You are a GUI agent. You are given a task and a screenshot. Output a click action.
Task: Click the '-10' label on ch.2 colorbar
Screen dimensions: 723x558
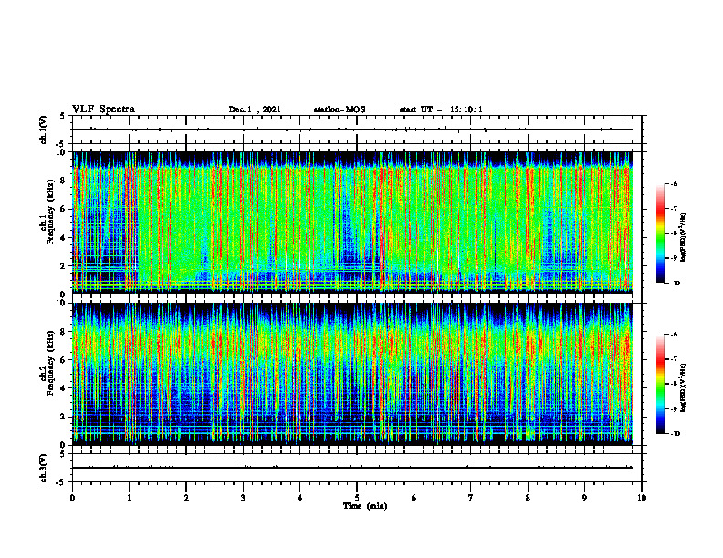[x=675, y=434]
